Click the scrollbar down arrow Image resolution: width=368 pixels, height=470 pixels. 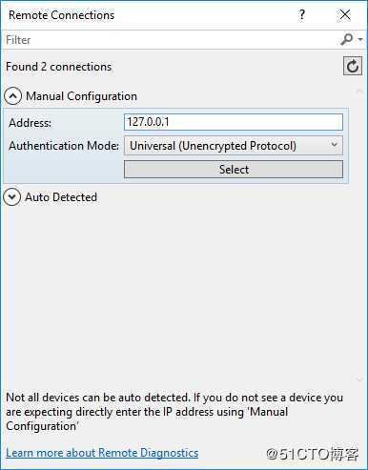[359, 379]
